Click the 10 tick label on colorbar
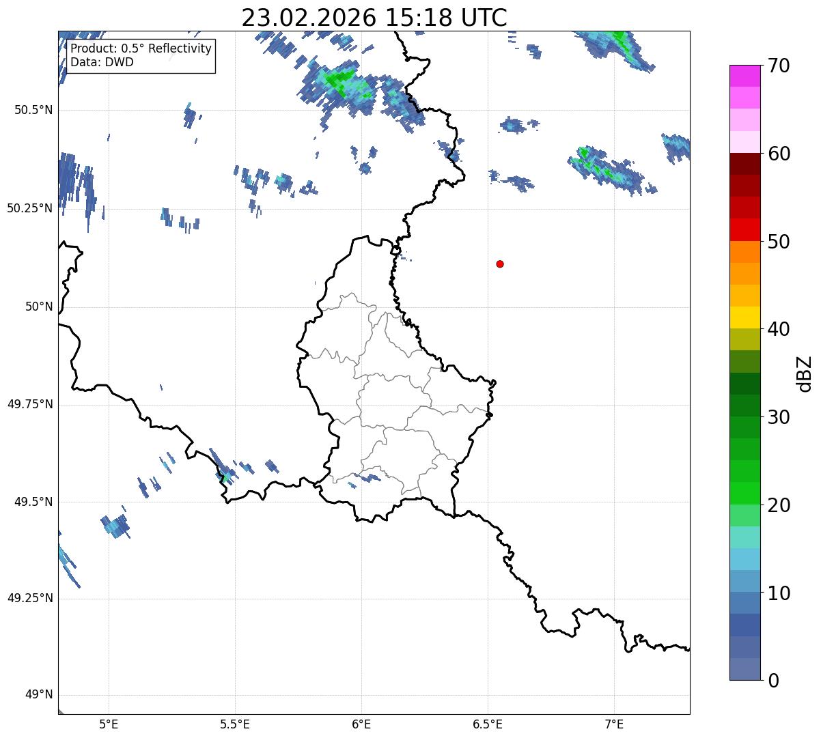The image size is (821, 738). tap(779, 593)
